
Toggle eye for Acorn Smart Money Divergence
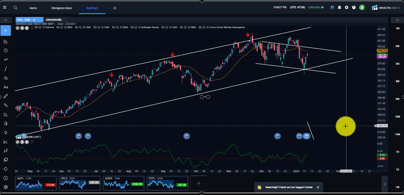point(200,27)
